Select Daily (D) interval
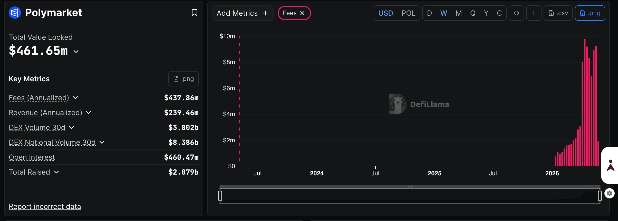Screen dimensions: 618x221 [429, 13]
